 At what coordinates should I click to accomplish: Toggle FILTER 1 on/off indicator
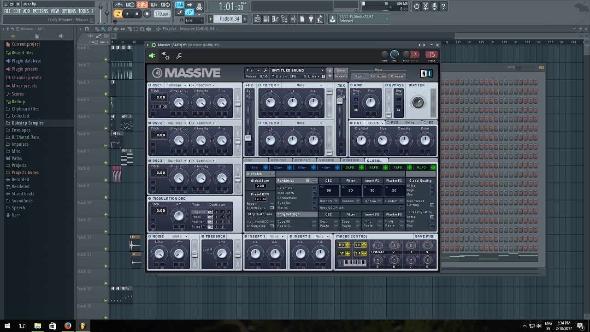tap(260, 85)
